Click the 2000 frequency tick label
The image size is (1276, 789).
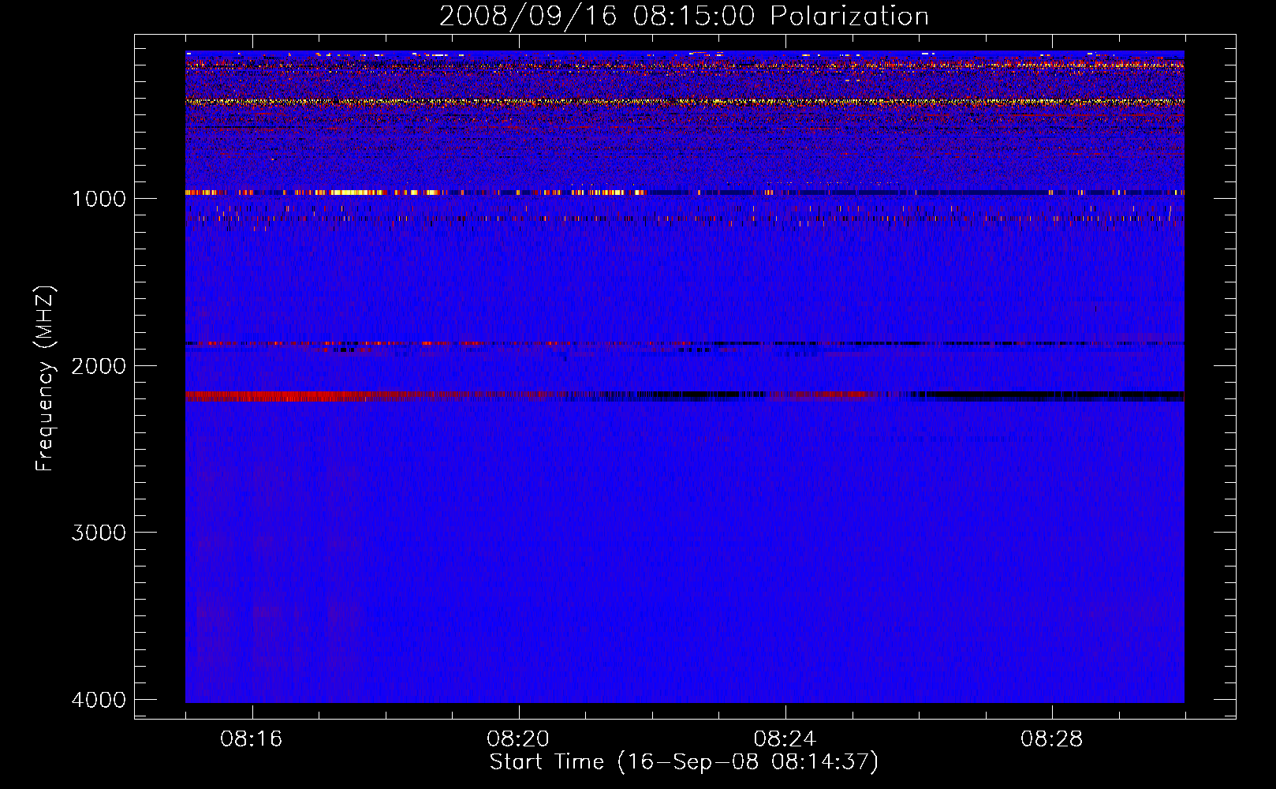pos(99,366)
